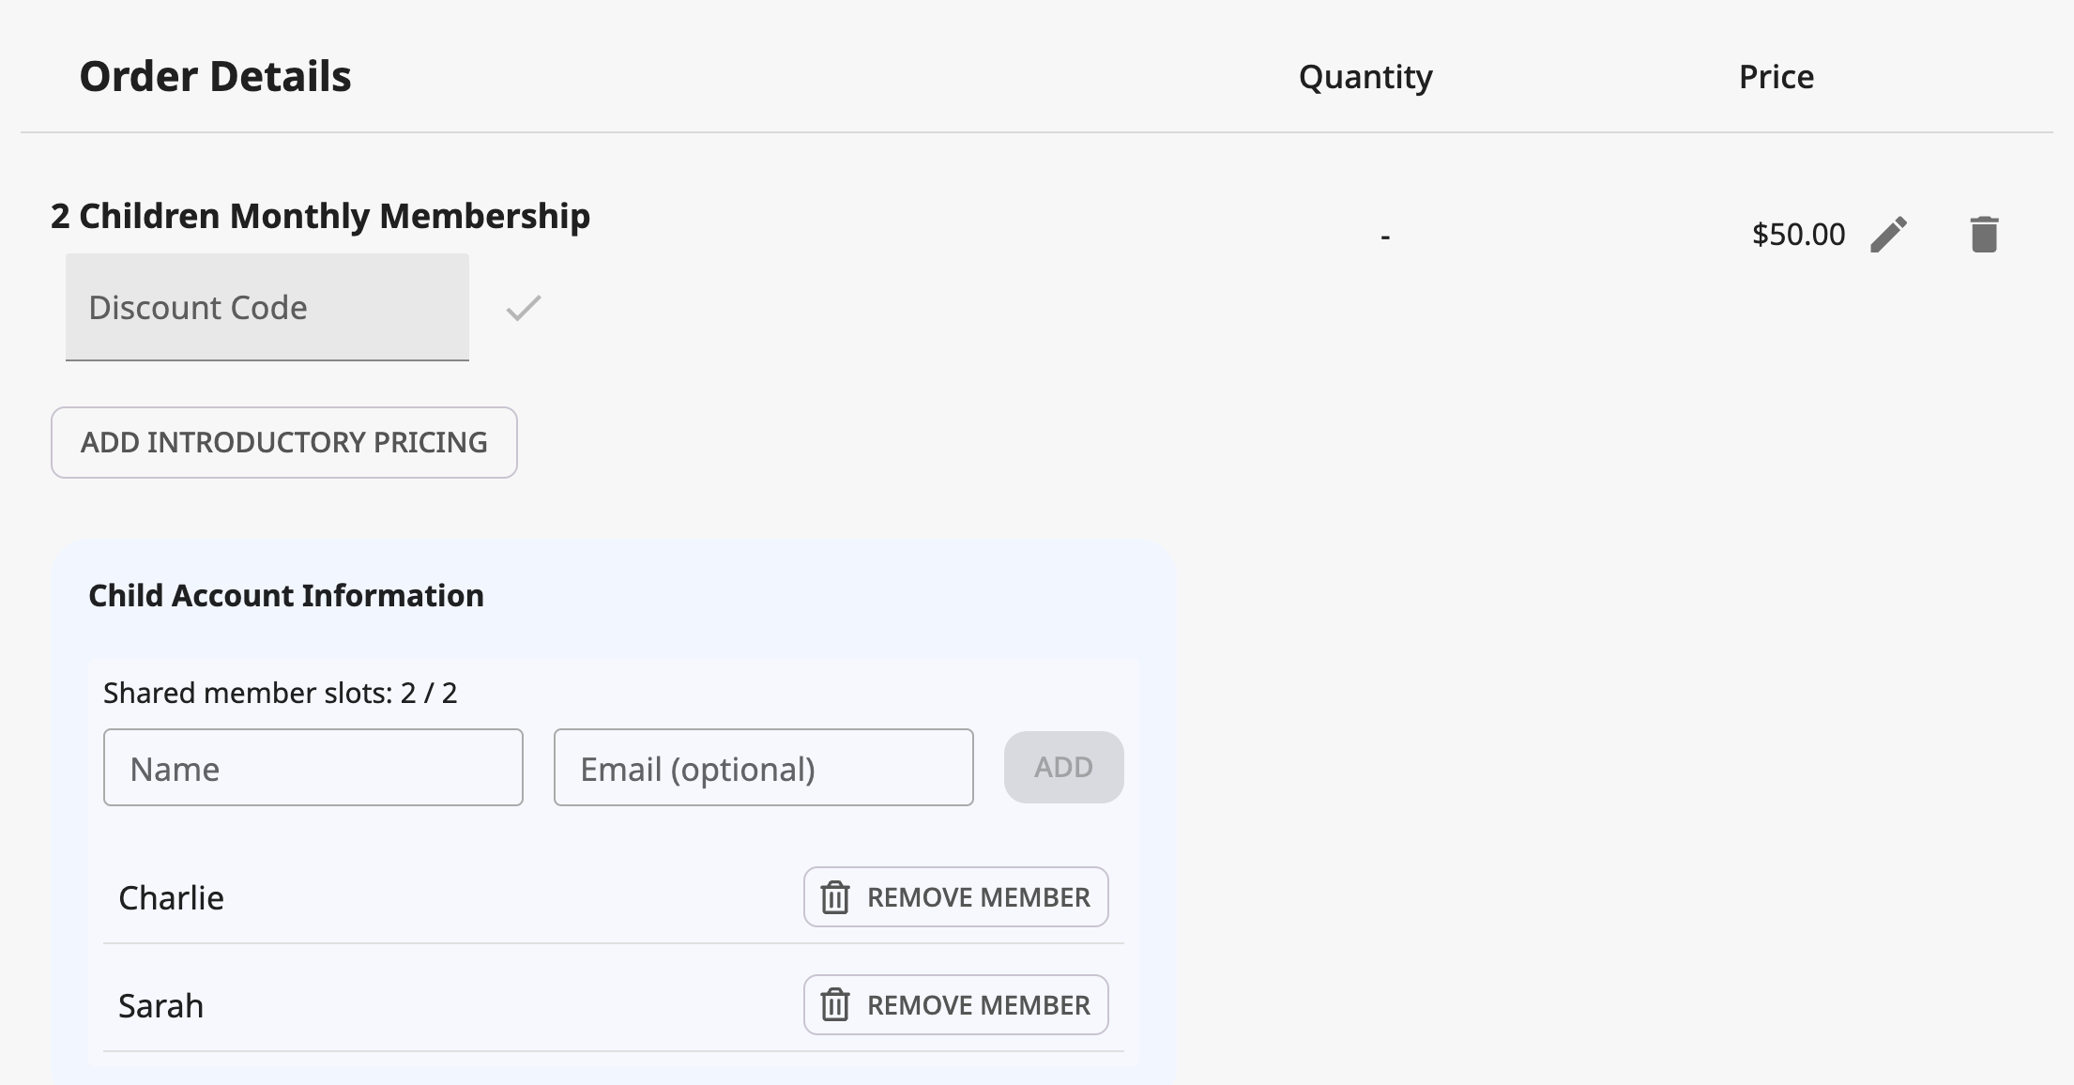Click the Email (optional) field

(762, 767)
